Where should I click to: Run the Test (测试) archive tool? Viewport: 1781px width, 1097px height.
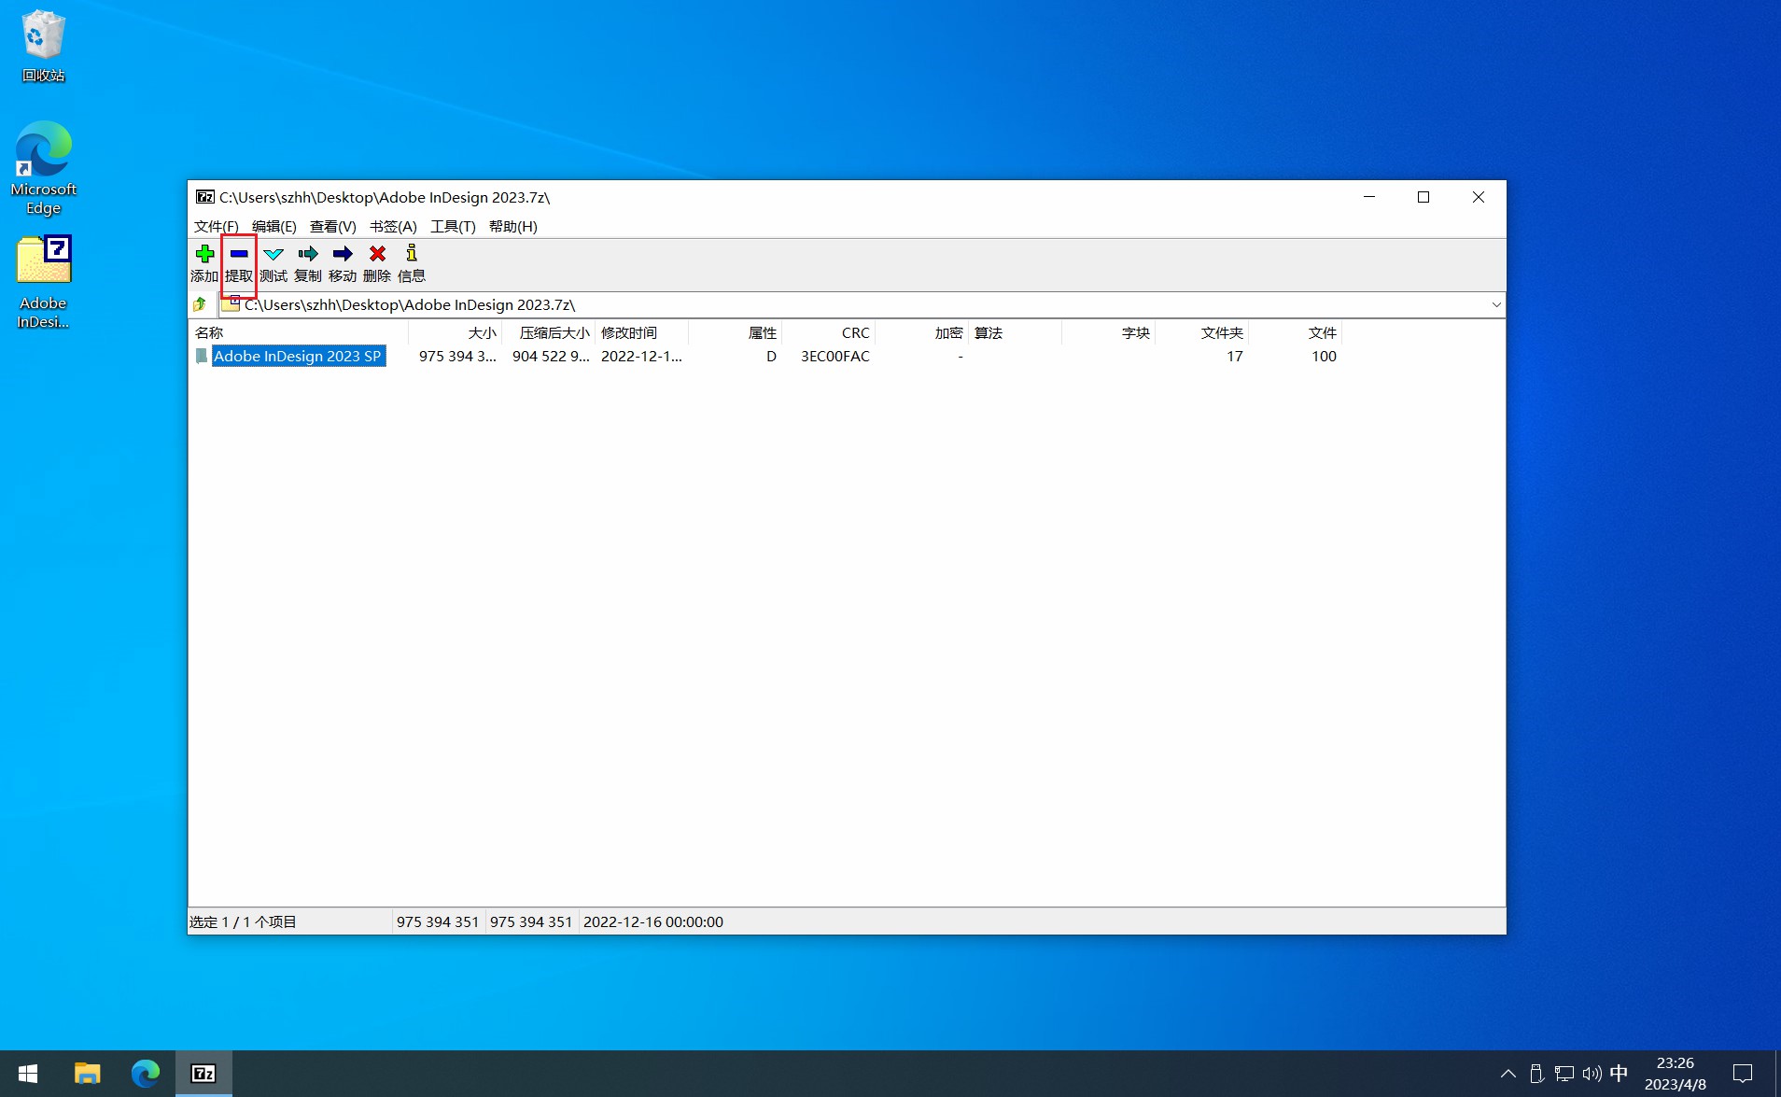coord(273,254)
